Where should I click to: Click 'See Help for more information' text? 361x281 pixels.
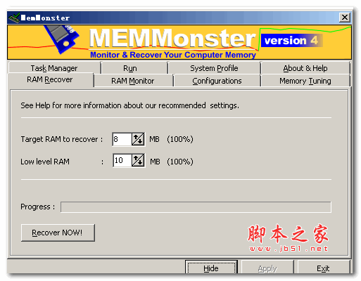coord(129,105)
